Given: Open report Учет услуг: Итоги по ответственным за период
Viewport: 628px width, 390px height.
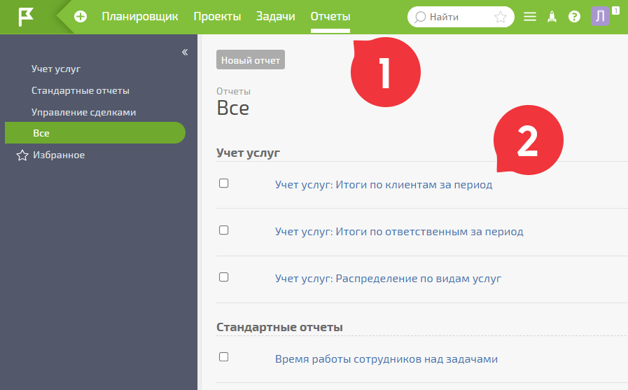Looking at the screenshot, I should pos(399,232).
